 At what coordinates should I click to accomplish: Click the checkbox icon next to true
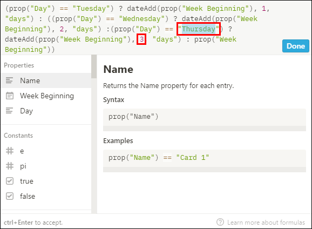click(x=10, y=181)
